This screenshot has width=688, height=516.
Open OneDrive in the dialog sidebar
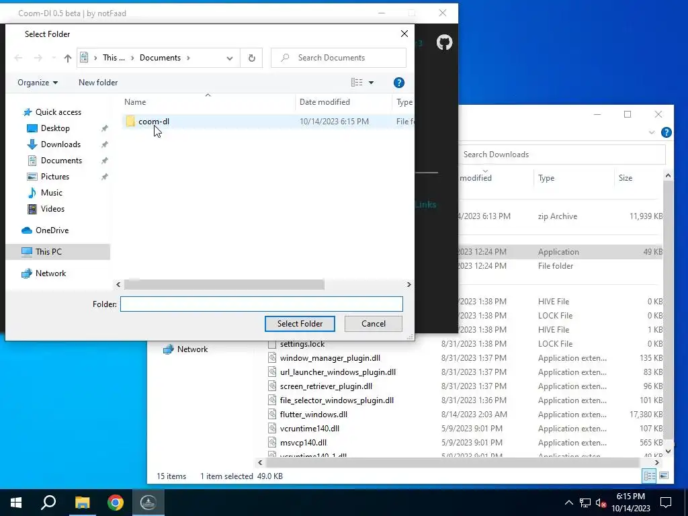tap(52, 230)
